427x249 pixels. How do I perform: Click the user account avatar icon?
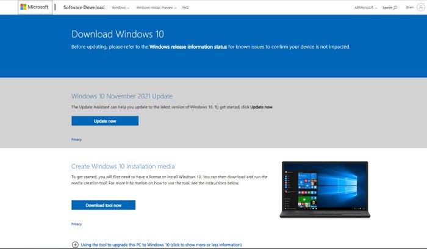tap(420, 7)
